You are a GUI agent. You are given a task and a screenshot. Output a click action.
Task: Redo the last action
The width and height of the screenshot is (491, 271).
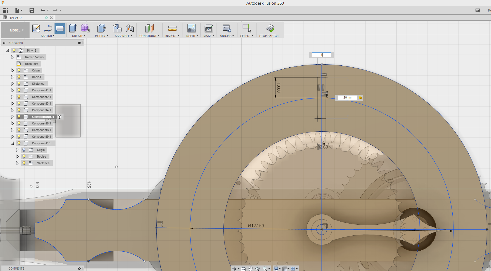(55, 10)
